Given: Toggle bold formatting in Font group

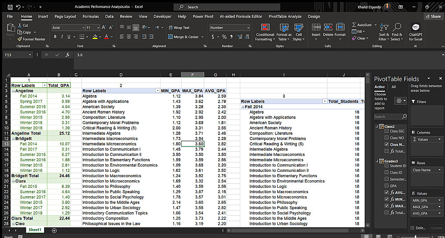Looking at the screenshot, I should coord(56,37).
